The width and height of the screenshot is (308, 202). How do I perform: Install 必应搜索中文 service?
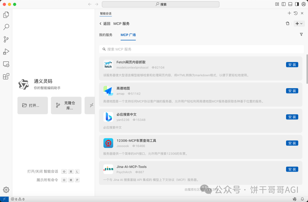click(292, 117)
